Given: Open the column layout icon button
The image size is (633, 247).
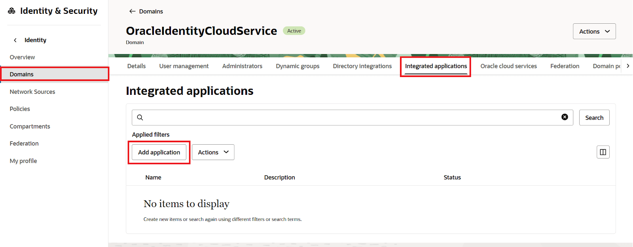Looking at the screenshot, I should pyautogui.click(x=603, y=152).
